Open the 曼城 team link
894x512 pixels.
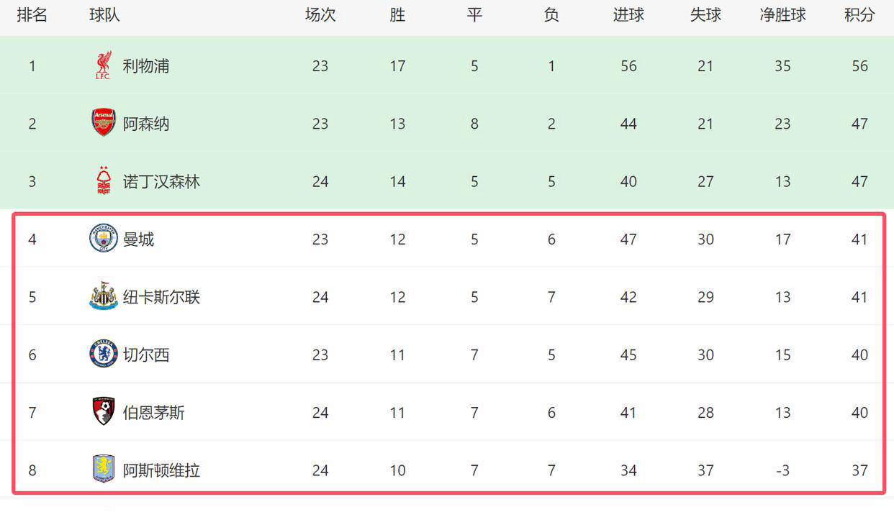tap(138, 239)
